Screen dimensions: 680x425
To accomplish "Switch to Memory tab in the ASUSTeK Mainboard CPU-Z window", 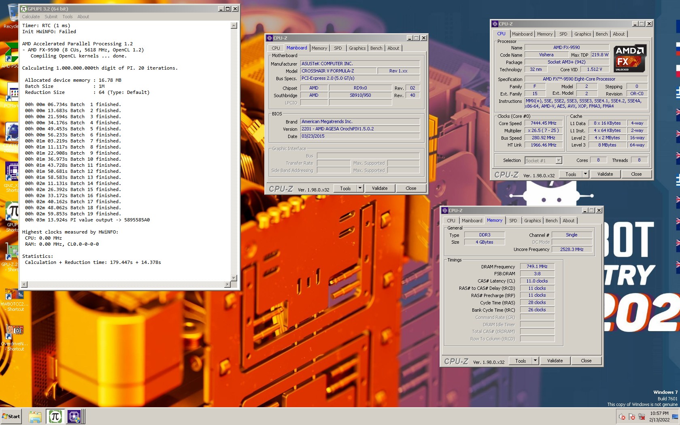I will (x=319, y=48).
